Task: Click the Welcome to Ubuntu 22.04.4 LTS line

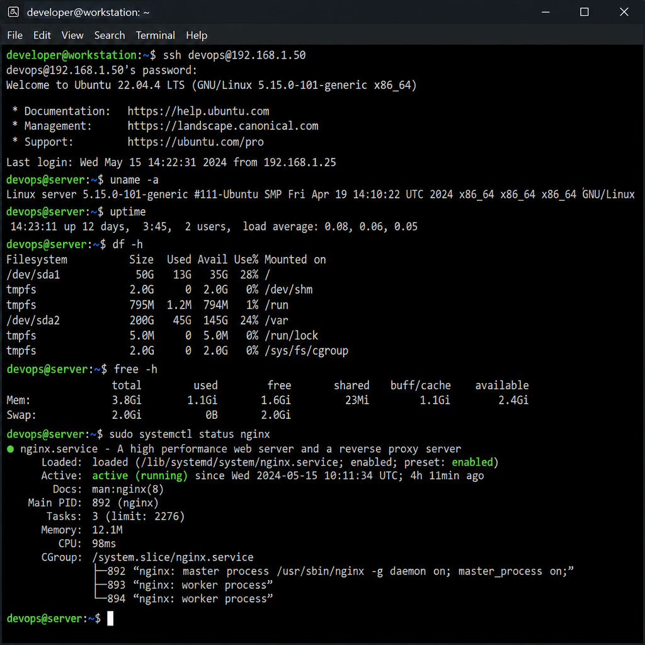Action: 212,85
